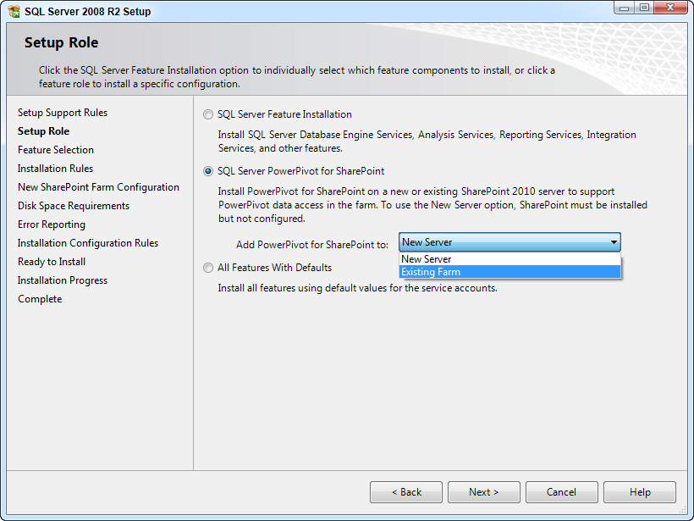Pick New Server from dropdown list
694x521 pixels.
[x=509, y=259]
